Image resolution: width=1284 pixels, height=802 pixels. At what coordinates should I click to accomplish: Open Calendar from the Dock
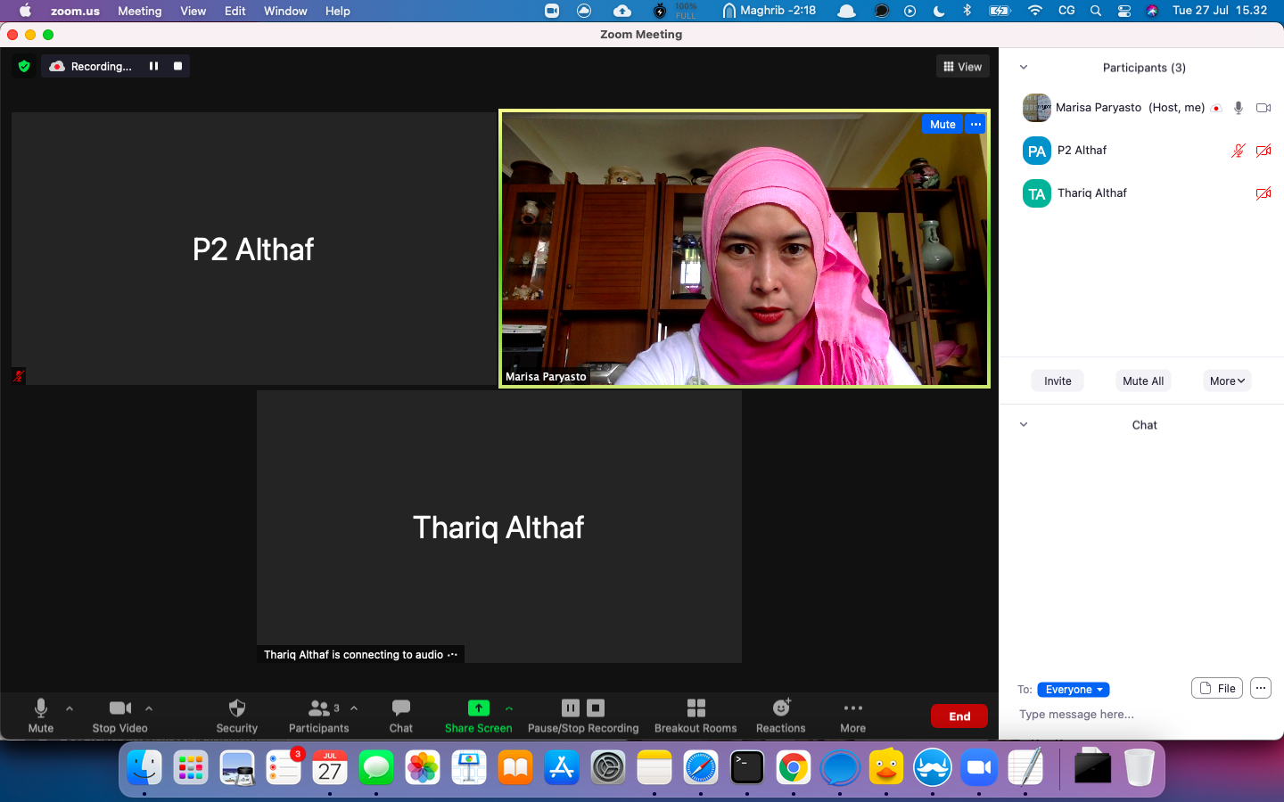coord(330,767)
